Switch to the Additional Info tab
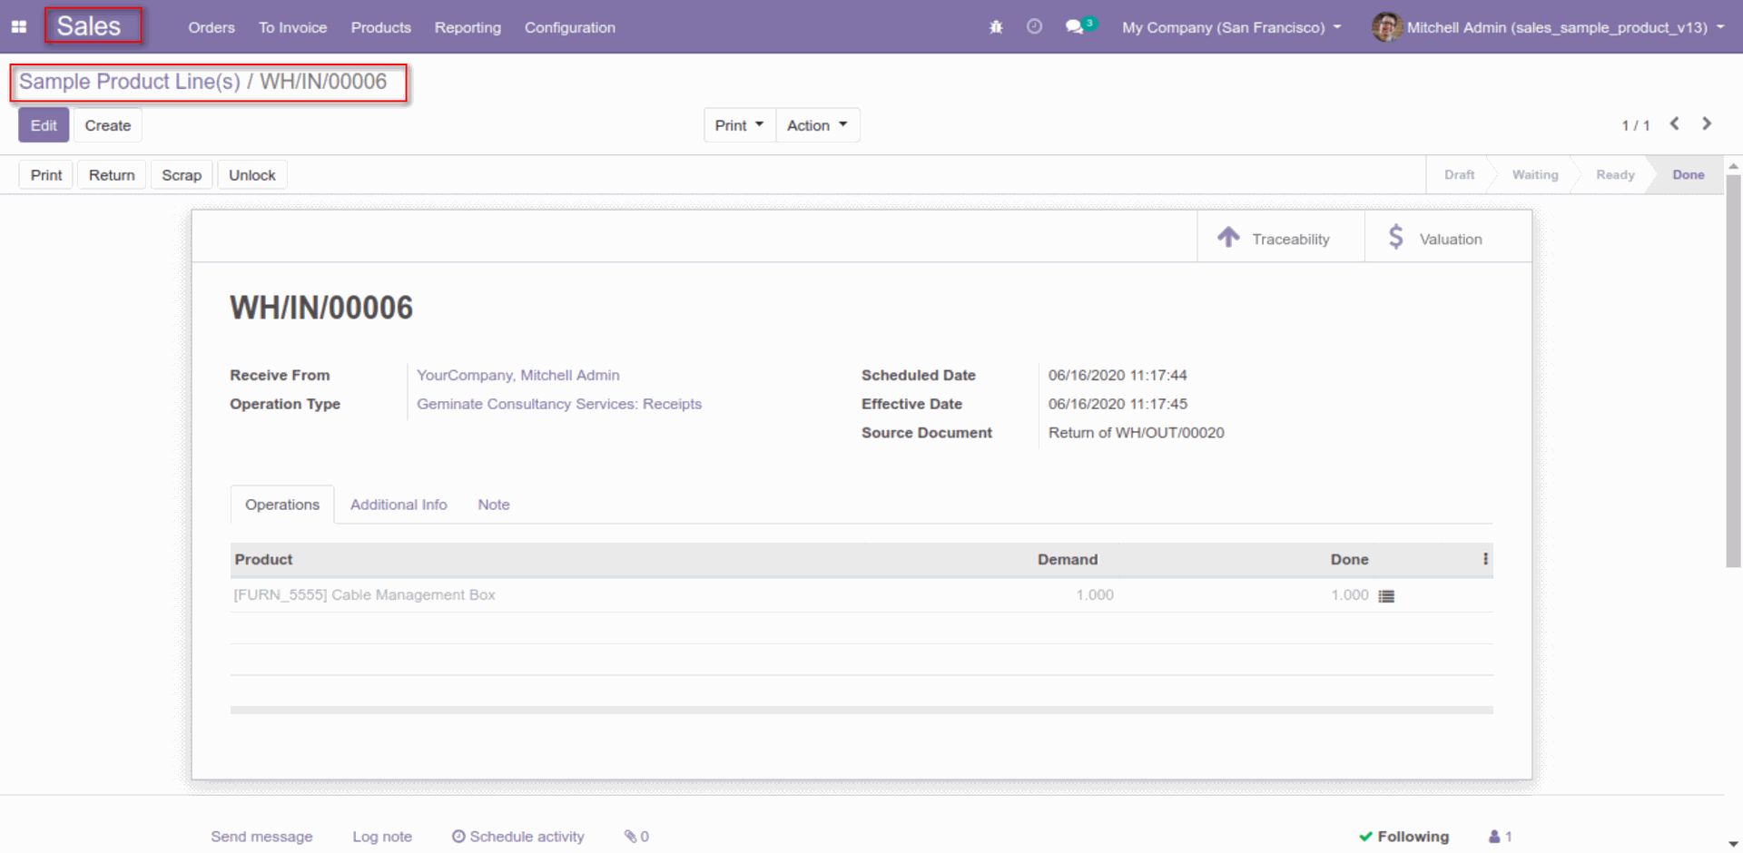 coord(399,504)
